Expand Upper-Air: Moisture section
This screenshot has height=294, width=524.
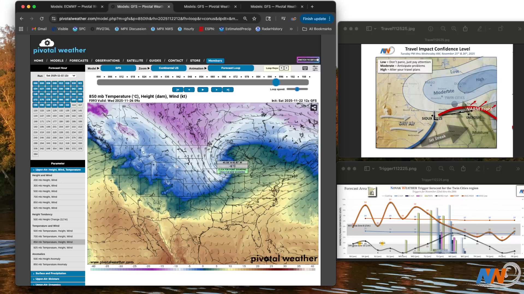58,279
